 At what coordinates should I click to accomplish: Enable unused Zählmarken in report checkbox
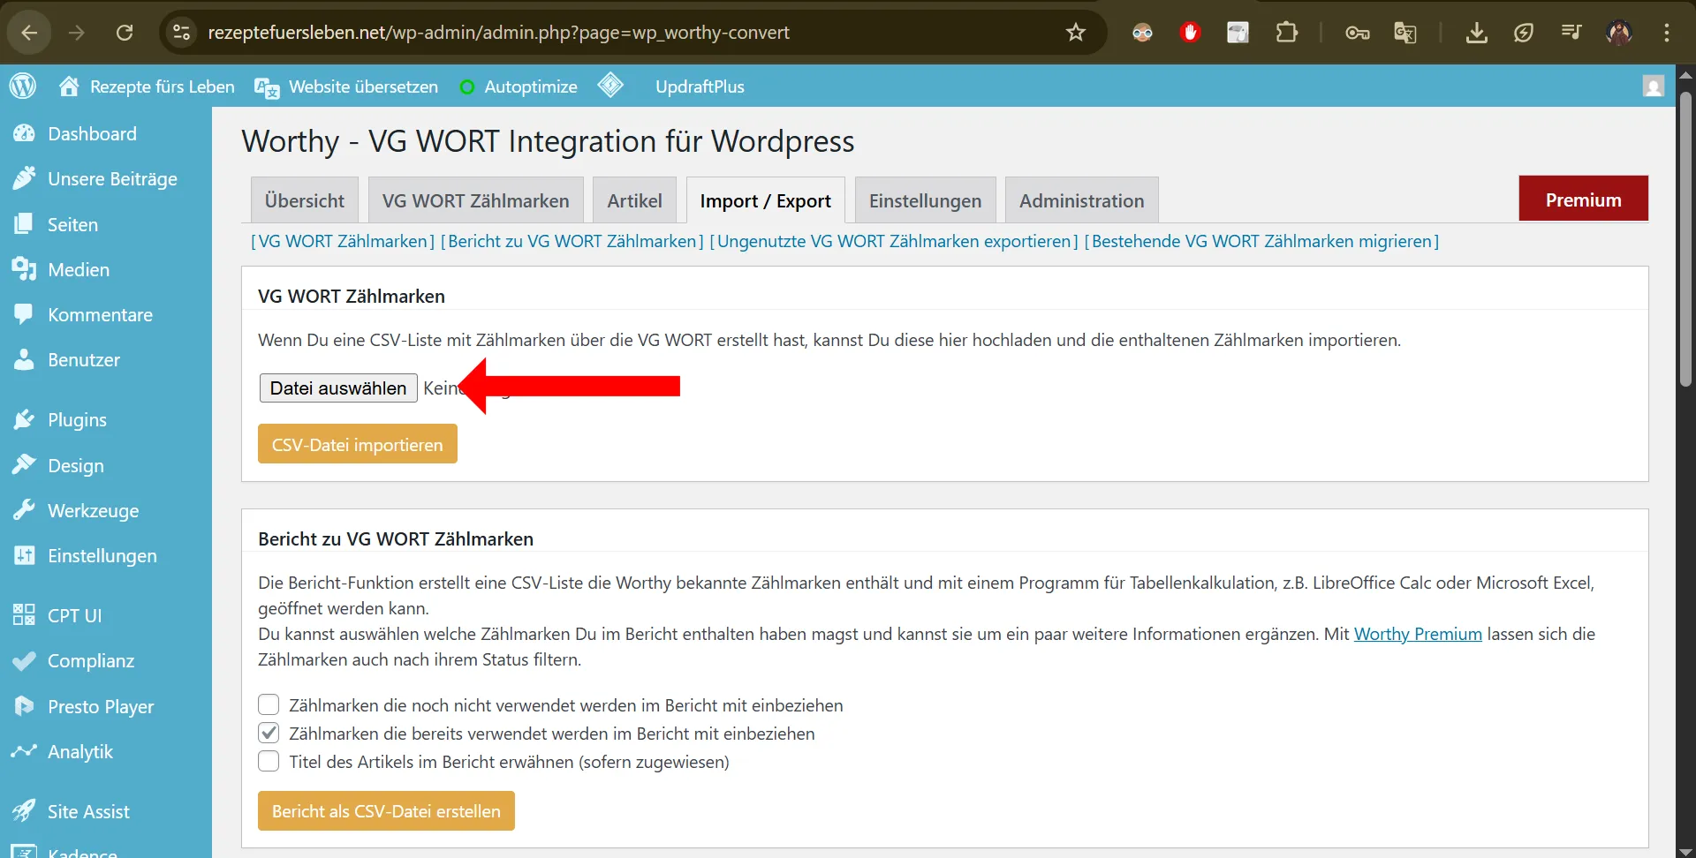point(269,704)
